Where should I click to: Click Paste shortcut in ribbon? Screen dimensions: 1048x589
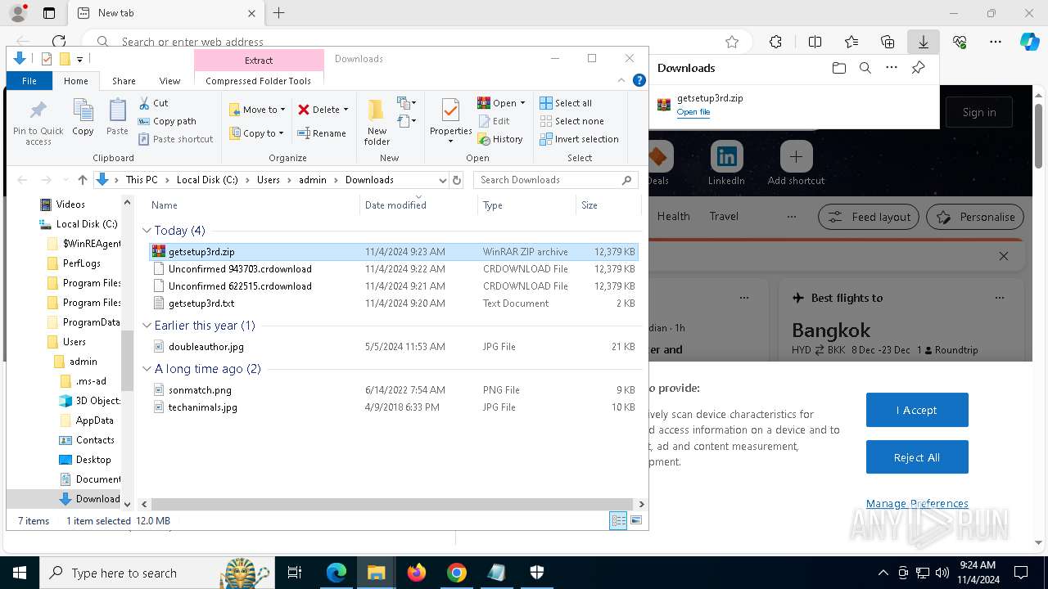point(175,139)
